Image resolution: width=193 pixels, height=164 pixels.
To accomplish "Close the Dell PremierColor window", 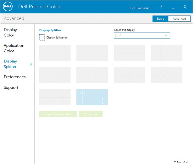I will [185, 6].
